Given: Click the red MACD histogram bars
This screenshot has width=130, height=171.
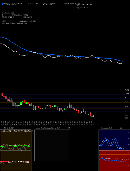Looking at the screenshot, I should coord(15,161).
